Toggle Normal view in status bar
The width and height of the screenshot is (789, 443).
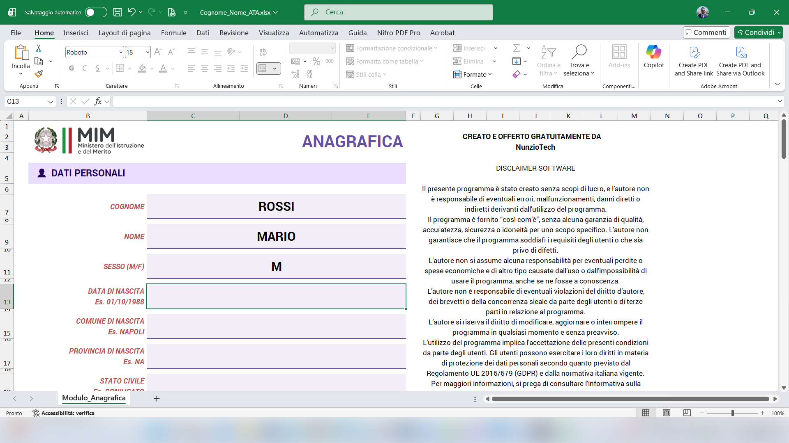point(646,413)
